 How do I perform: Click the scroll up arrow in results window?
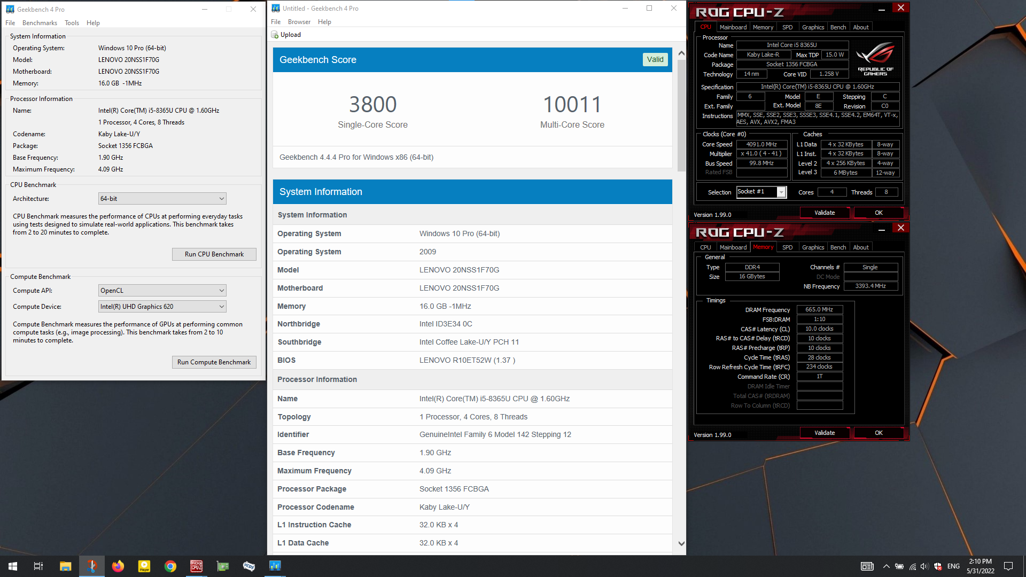pos(681,53)
